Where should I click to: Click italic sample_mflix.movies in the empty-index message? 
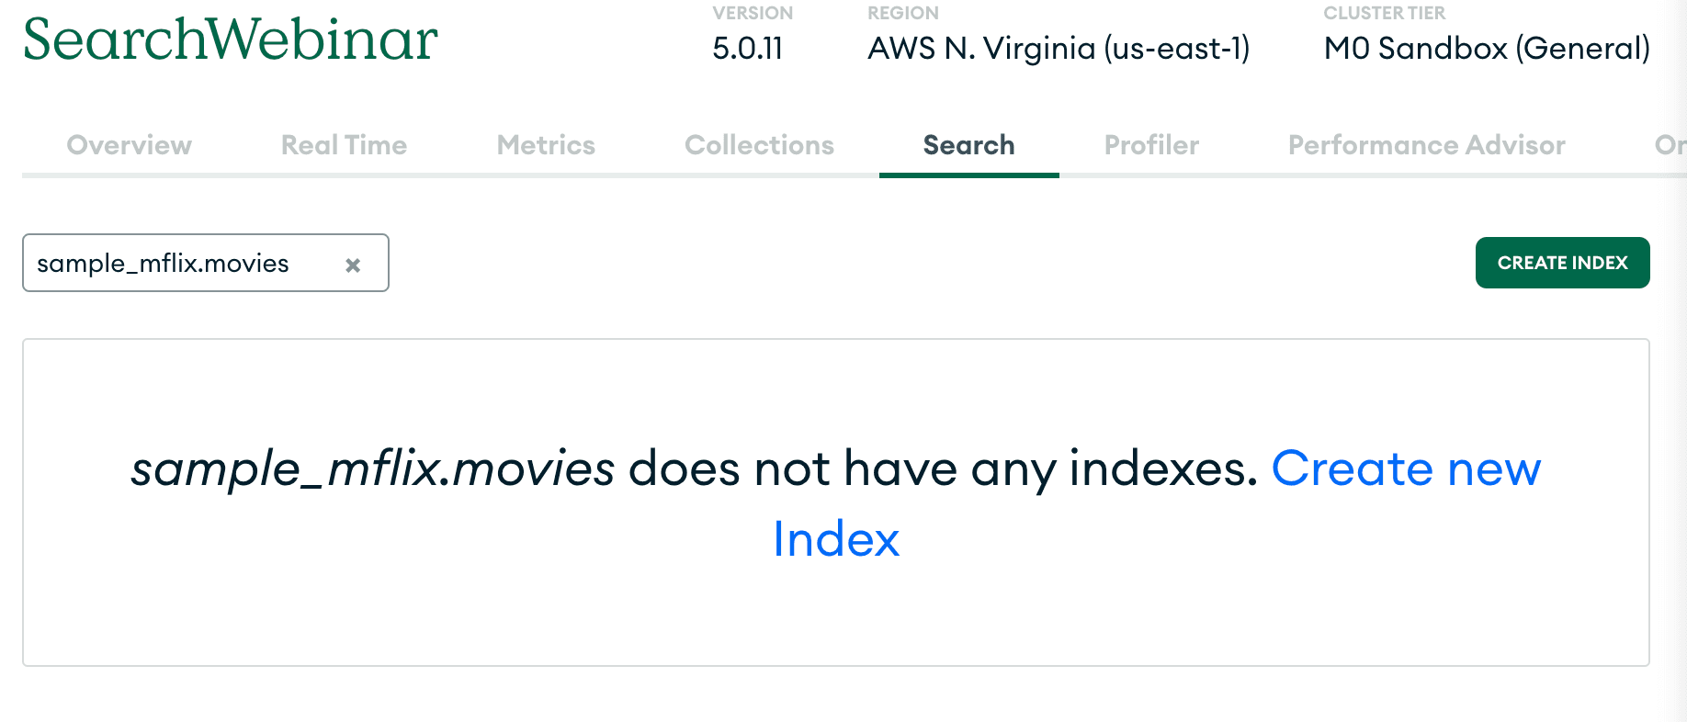373,469
